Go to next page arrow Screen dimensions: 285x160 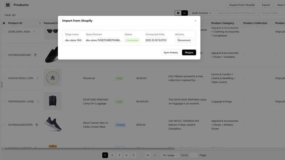click(155, 155)
